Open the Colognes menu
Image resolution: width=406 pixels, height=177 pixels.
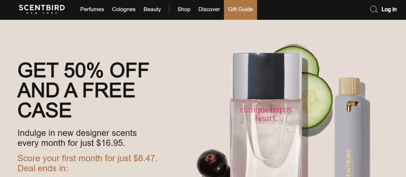click(124, 10)
